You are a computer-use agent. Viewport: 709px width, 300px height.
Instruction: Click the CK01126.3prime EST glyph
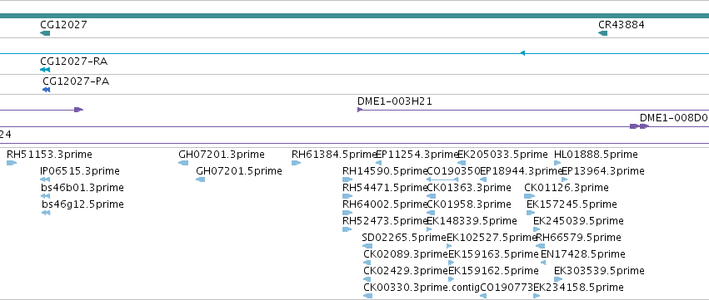530,196
